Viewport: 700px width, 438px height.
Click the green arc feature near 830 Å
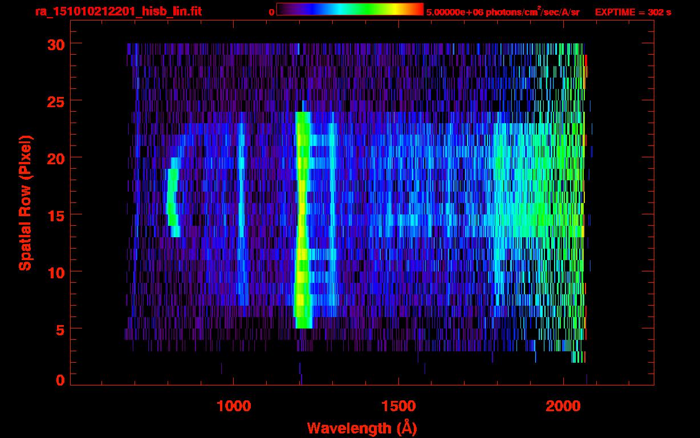coord(173,197)
